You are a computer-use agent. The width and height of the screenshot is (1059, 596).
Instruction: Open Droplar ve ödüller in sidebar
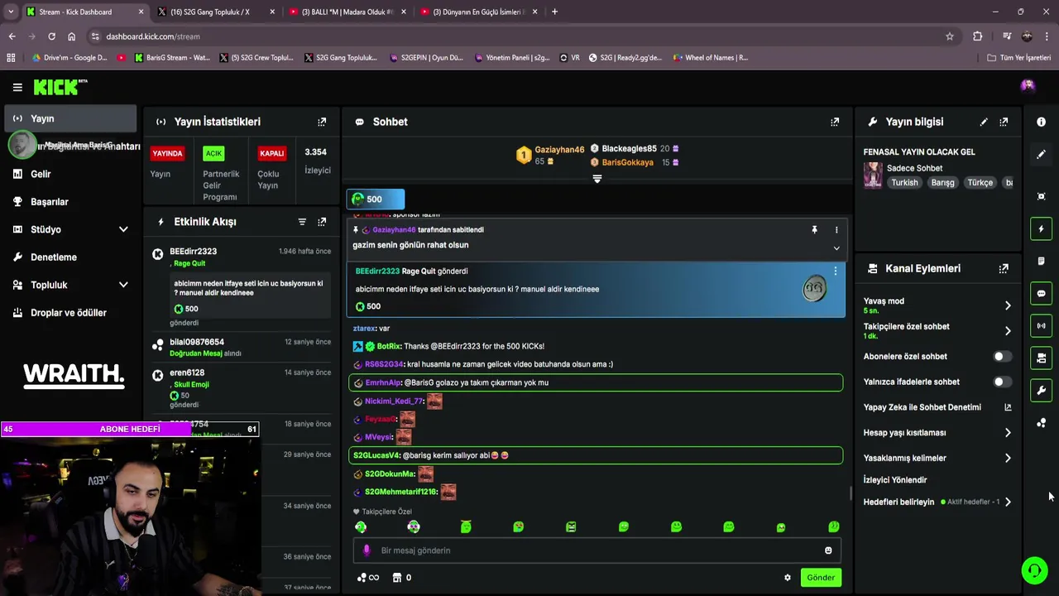click(x=70, y=313)
